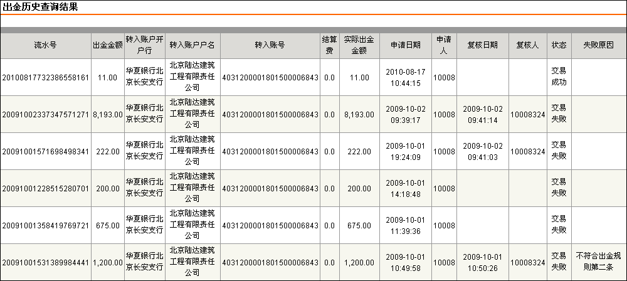The image size is (627, 281).
Task: Select serial number 20091001228515280701
Action: [x=46, y=189]
